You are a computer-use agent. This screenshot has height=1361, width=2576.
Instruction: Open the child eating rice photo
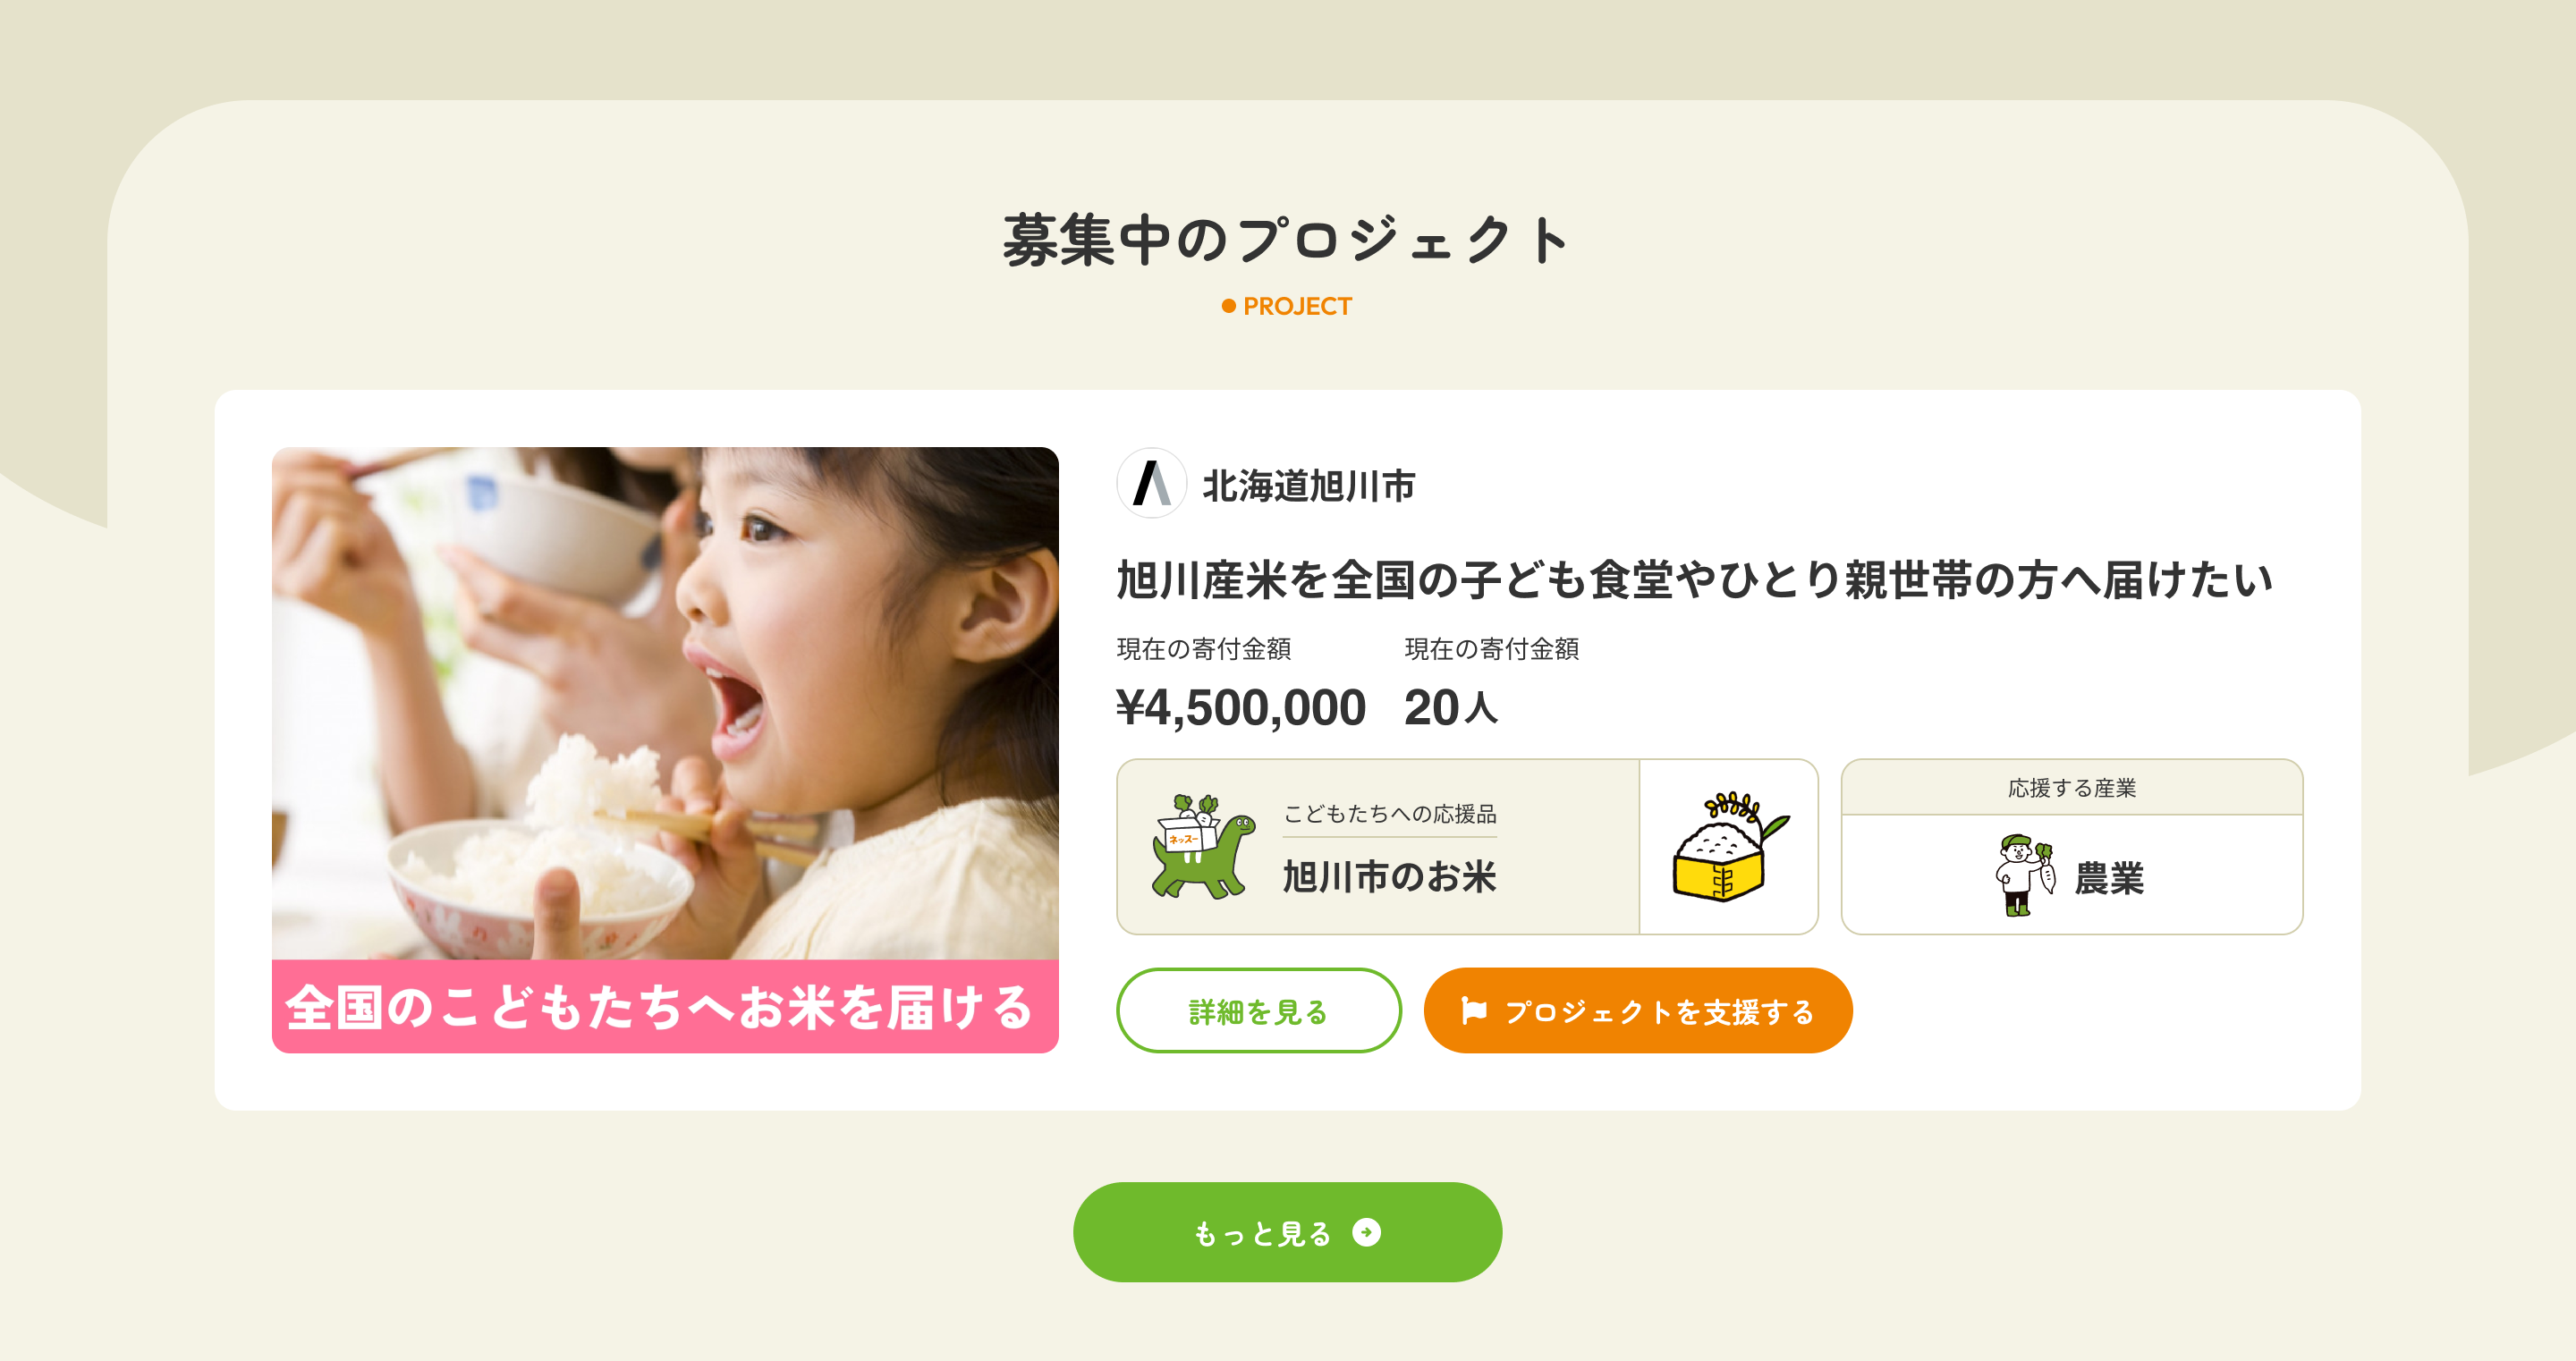665,702
